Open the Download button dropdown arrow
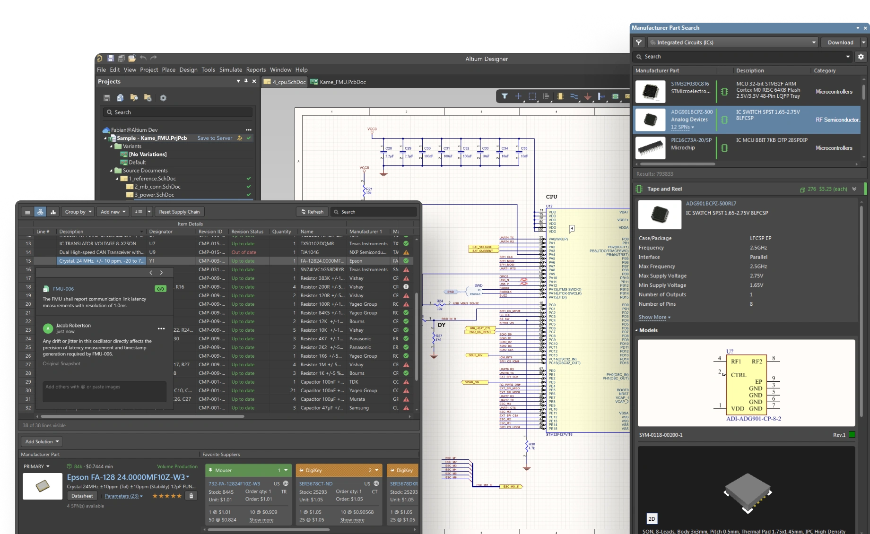The image size is (870, 534). coord(863,43)
